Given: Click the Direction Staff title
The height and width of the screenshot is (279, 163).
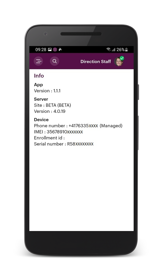Looking at the screenshot, I should click(96, 62).
